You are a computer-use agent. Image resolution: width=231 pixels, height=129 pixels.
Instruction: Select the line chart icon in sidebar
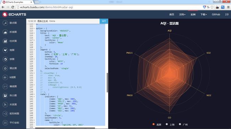point(5,32)
